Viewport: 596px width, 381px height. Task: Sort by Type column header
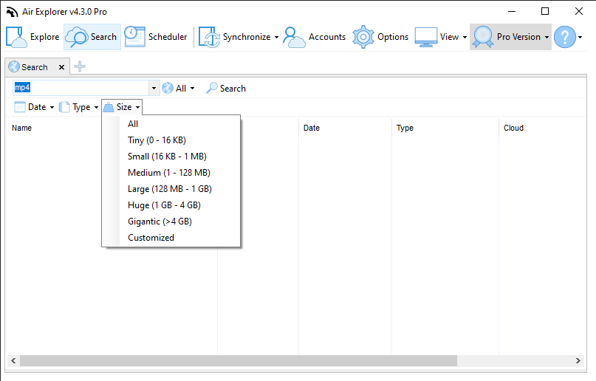[x=405, y=128]
